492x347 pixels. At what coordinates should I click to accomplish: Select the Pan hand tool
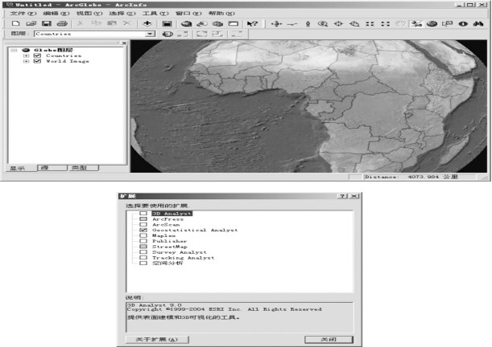(401, 24)
